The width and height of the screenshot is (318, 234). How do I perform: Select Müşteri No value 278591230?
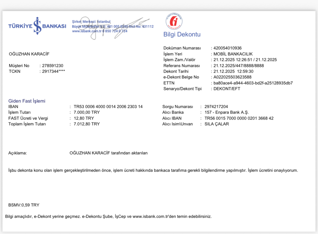(x=52, y=66)
